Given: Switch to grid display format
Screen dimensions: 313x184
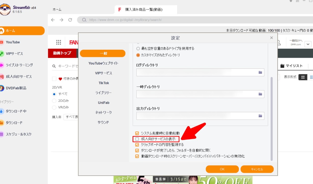Looking at the screenshot, I should pyautogui.click(x=303, y=77).
